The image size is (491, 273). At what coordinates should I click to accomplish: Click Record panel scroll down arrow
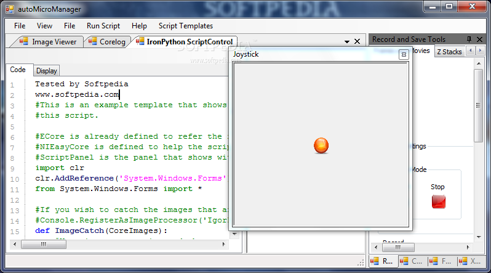[479, 237]
